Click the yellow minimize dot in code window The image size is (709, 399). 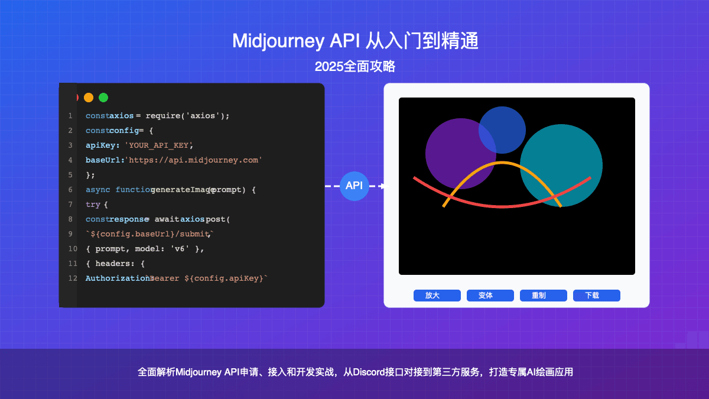[x=89, y=98]
